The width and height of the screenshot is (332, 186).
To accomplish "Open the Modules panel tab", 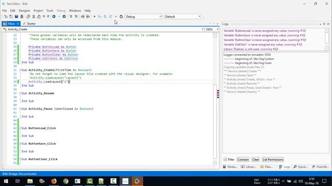I will pyautogui.click(x=230, y=167).
